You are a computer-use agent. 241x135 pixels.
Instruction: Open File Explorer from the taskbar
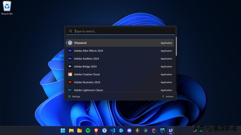pos(71,130)
